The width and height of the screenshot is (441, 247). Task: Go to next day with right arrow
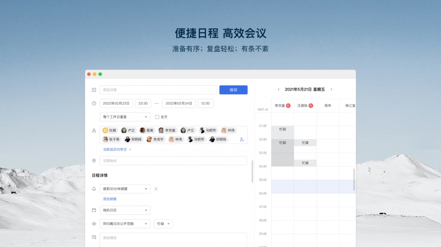(331, 90)
